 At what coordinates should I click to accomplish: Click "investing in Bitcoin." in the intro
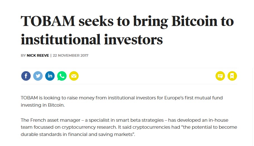(x=43, y=105)
